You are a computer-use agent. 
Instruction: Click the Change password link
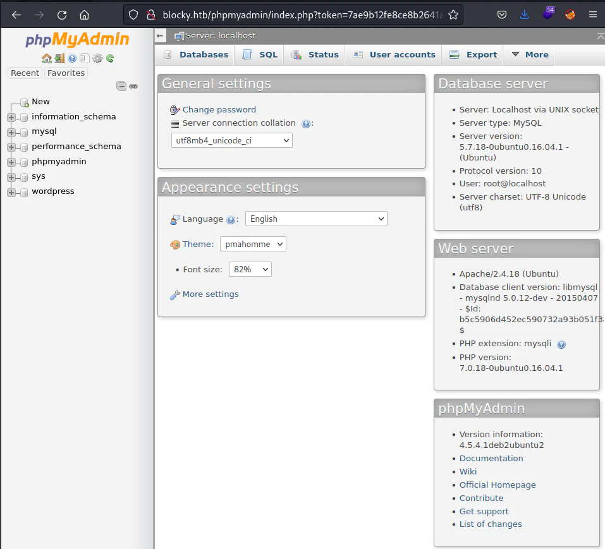point(219,109)
